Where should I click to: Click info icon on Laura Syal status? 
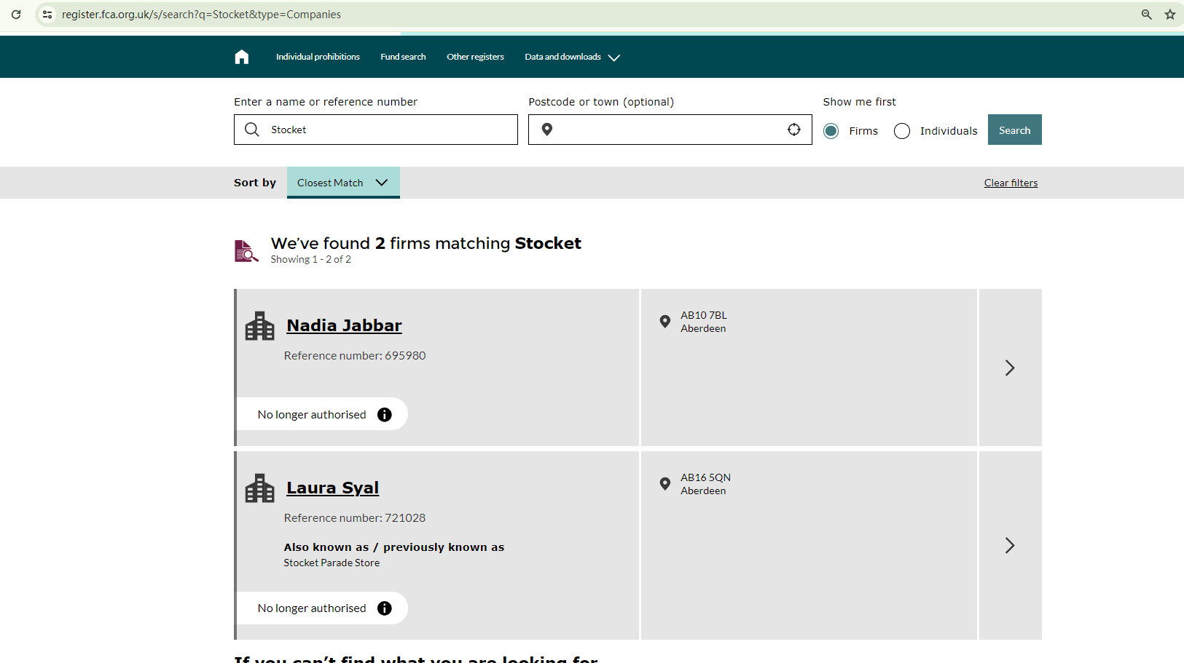[385, 608]
